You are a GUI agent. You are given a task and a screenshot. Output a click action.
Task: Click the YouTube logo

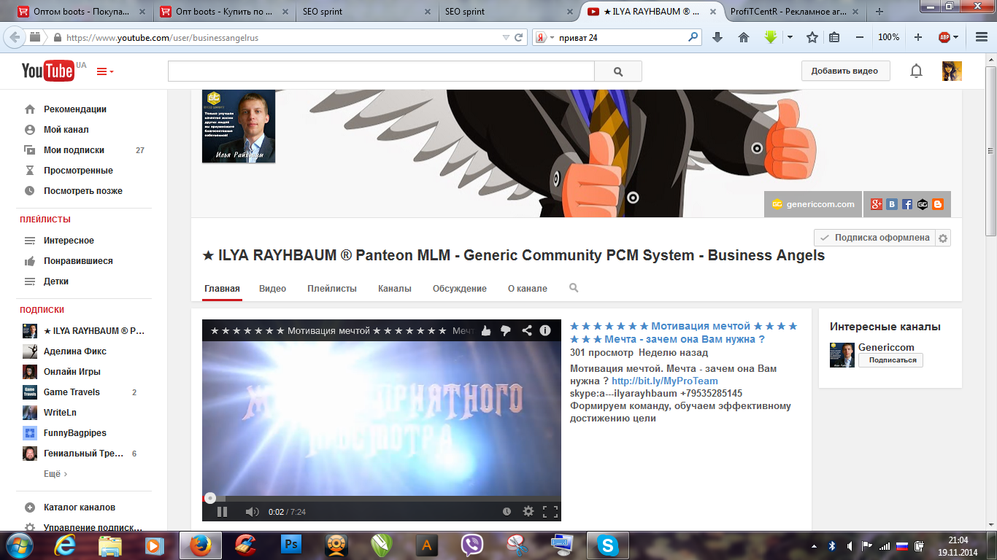click(x=47, y=71)
